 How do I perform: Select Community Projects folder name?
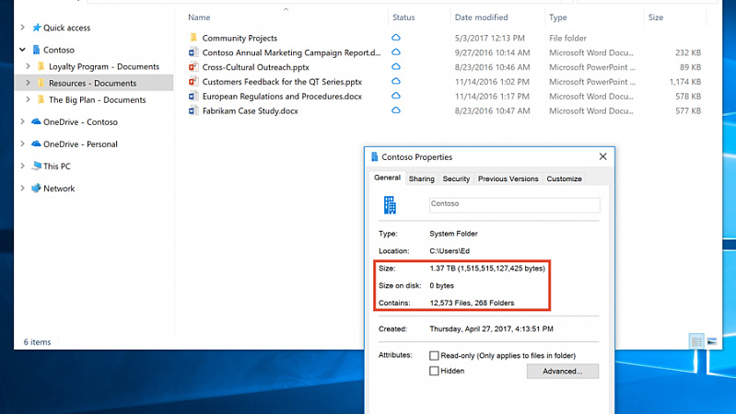pyautogui.click(x=239, y=38)
